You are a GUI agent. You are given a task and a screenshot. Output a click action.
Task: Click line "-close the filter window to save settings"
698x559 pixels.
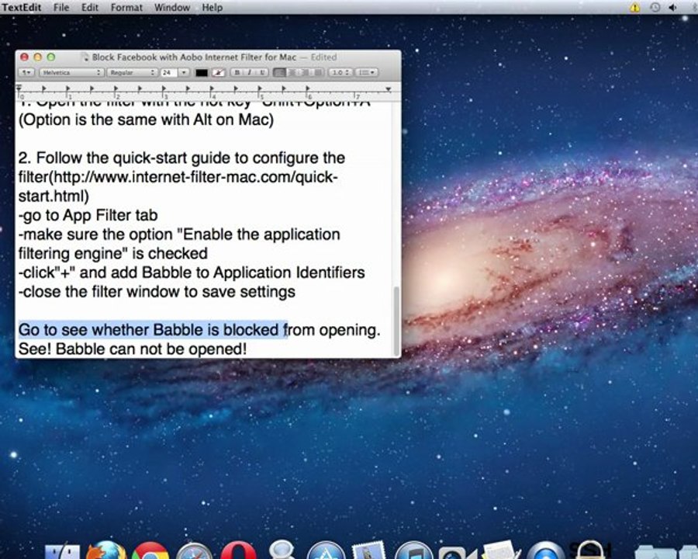tap(157, 292)
